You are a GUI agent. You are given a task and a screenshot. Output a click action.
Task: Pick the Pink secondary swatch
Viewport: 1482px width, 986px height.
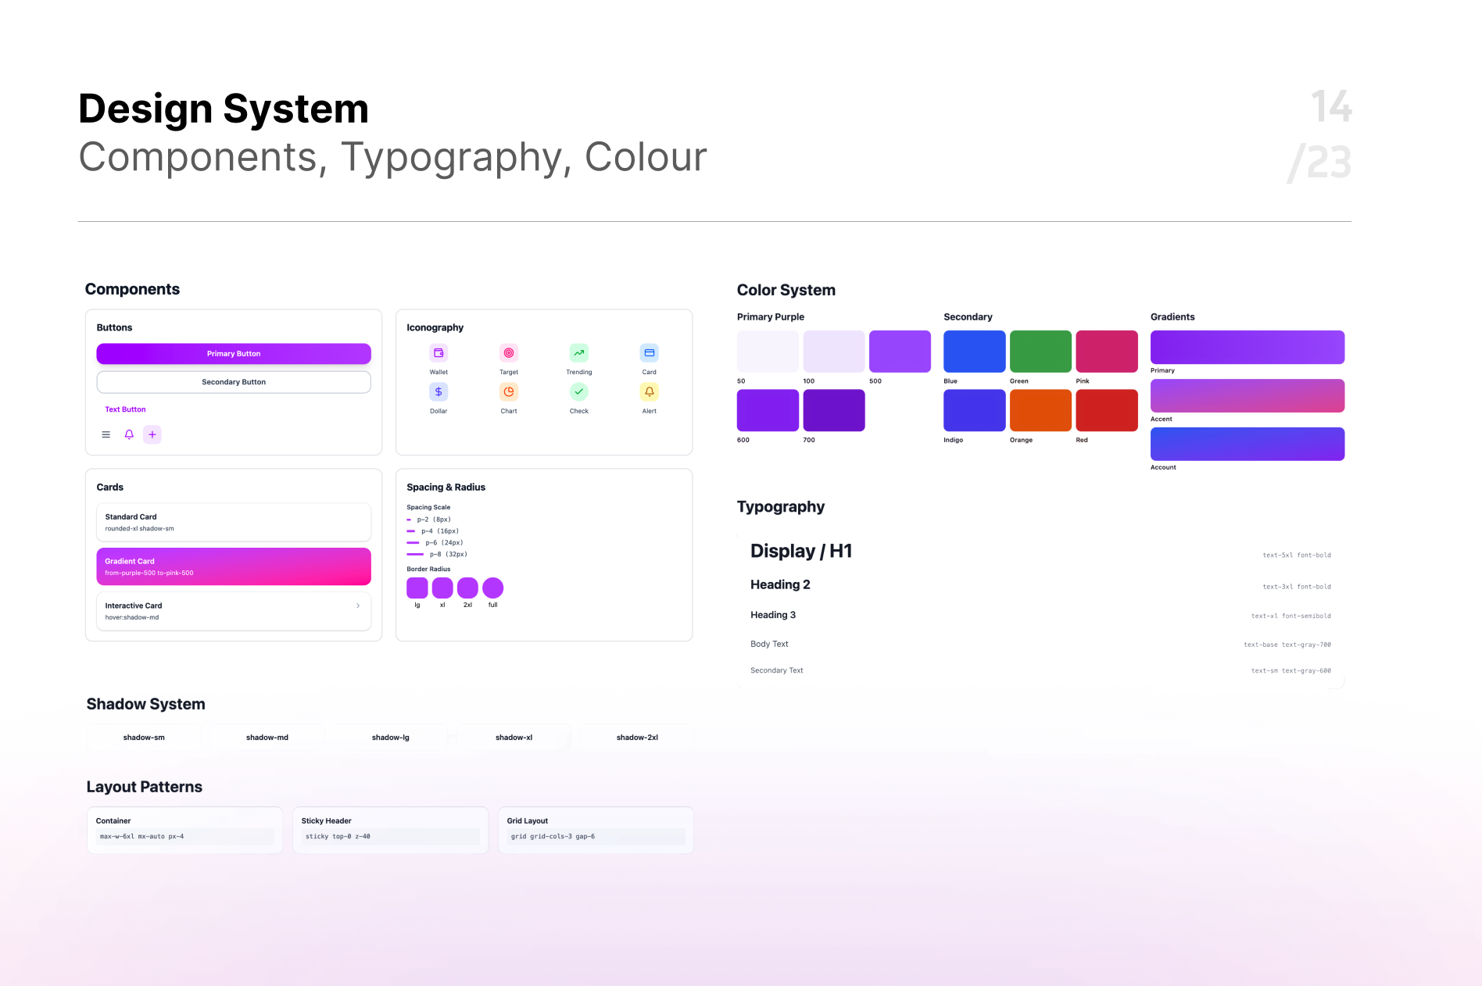(1107, 352)
